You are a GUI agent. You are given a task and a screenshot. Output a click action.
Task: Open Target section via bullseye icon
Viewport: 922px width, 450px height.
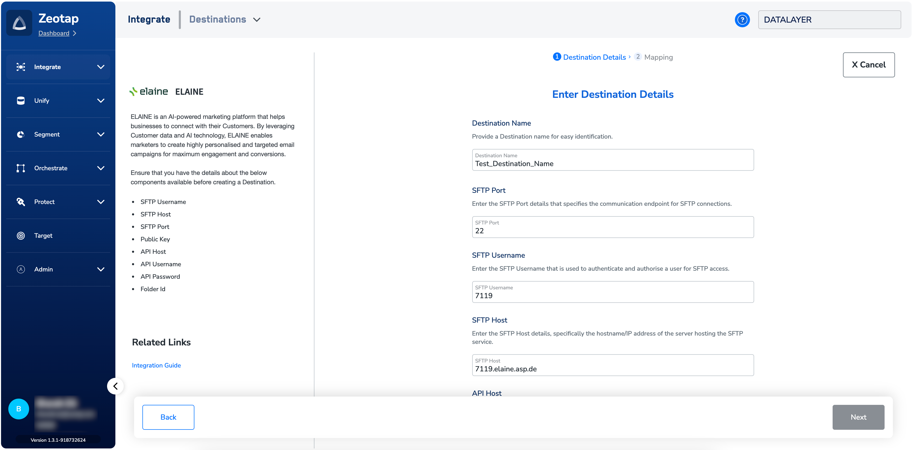(x=21, y=236)
